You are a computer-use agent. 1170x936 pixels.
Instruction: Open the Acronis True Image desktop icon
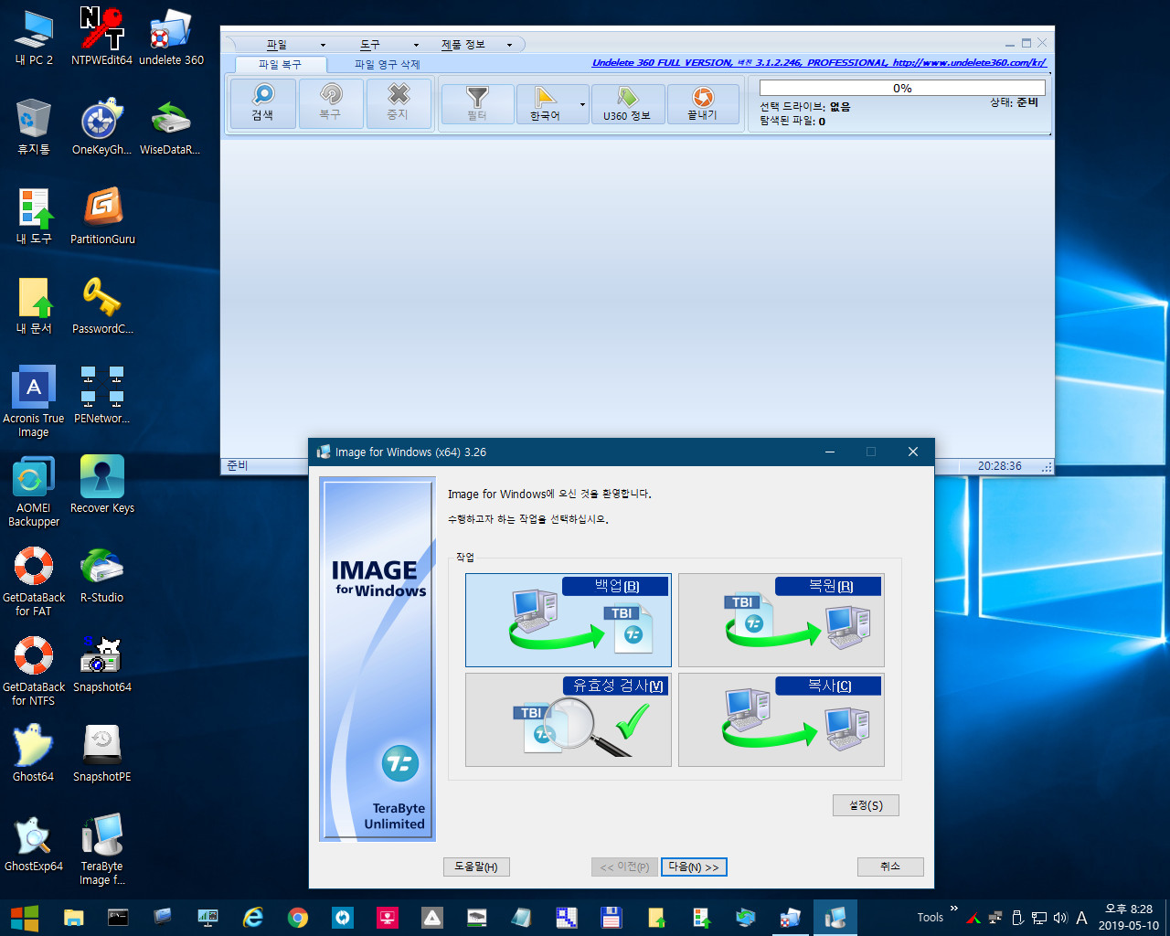(34, 401)
